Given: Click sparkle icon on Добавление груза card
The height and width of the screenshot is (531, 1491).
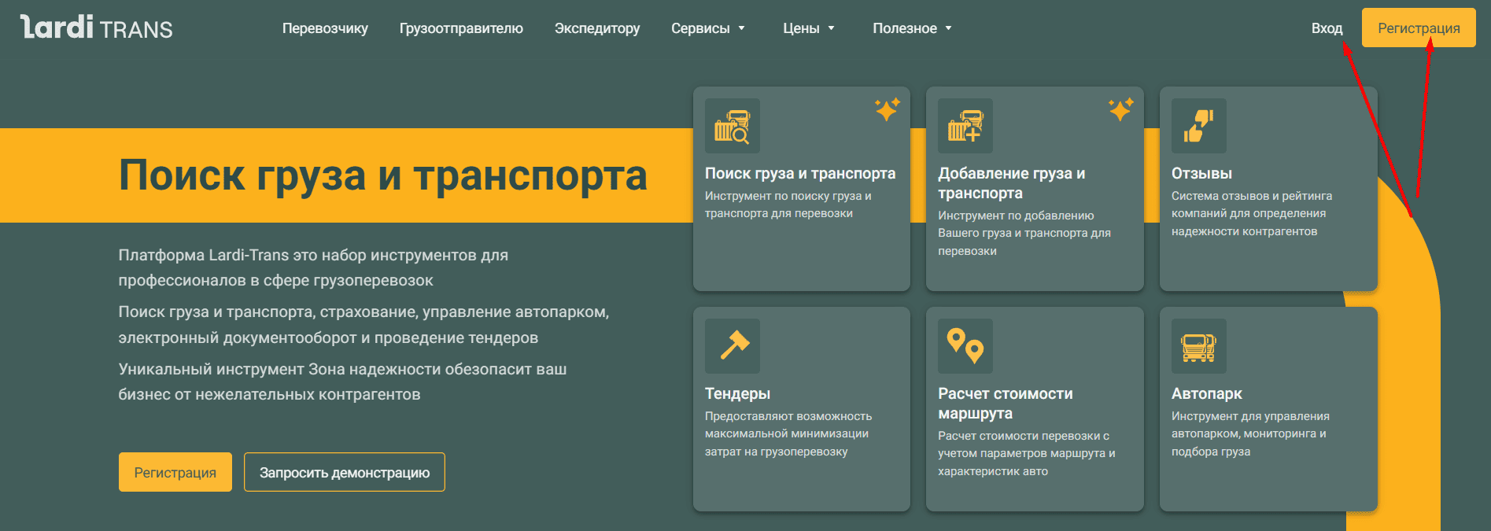Looking at the screenshot, I should (x=1121, y=109).
